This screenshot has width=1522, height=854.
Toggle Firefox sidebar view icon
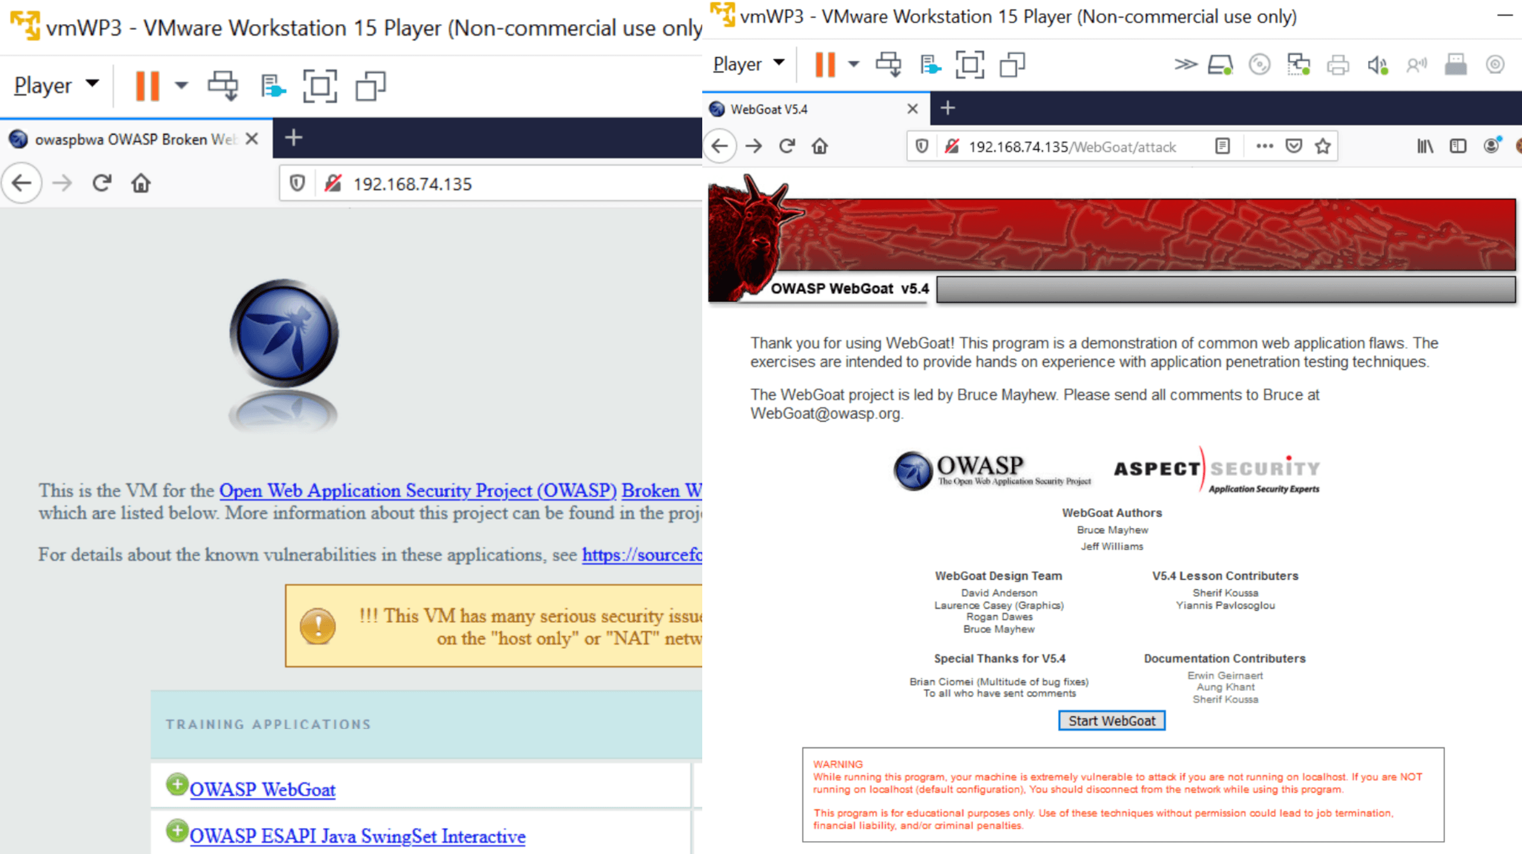click(x=1457, y=146)
